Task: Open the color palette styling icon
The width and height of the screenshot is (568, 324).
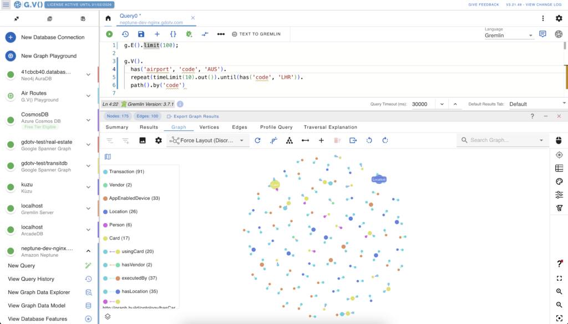Action: (559, 181)
